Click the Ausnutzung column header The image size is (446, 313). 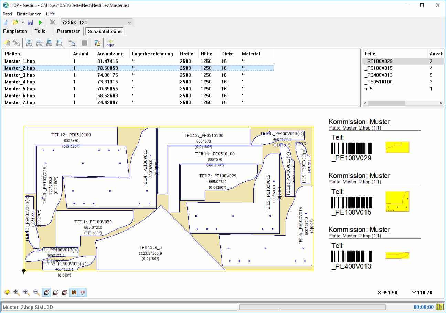click(x=110, y=54)
